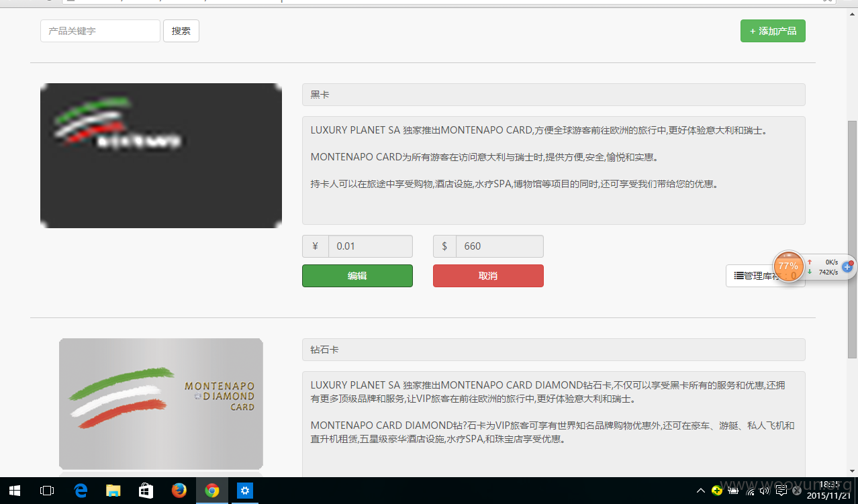Open the Wi-Fi network tray icon

(x=750, y=491)
